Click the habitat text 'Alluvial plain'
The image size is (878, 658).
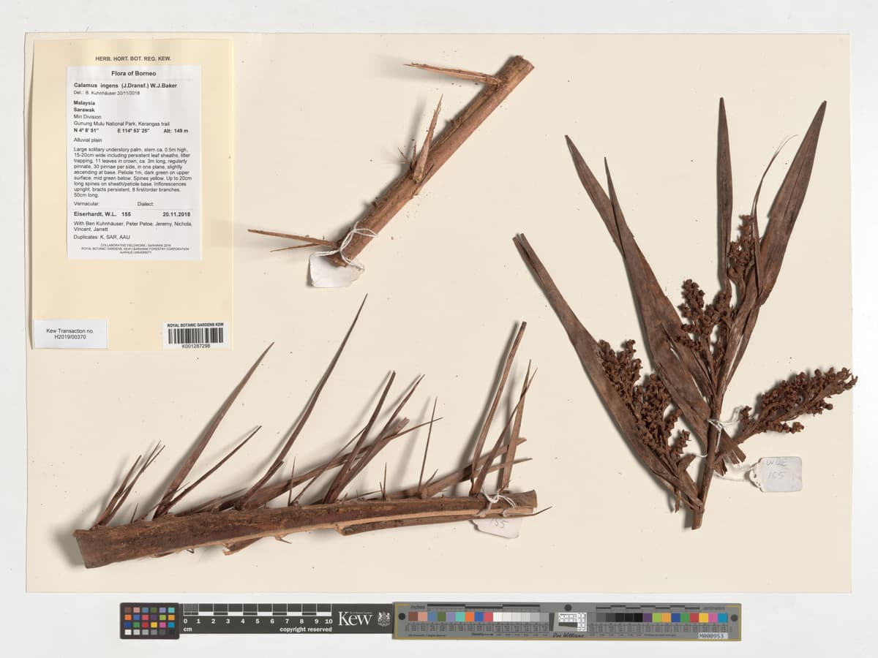click(88, 139)
